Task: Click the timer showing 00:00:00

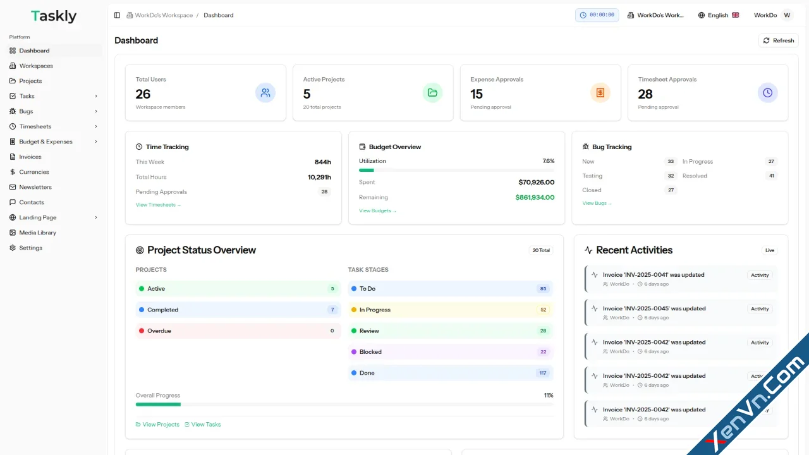Action: [x=597, y=15]
